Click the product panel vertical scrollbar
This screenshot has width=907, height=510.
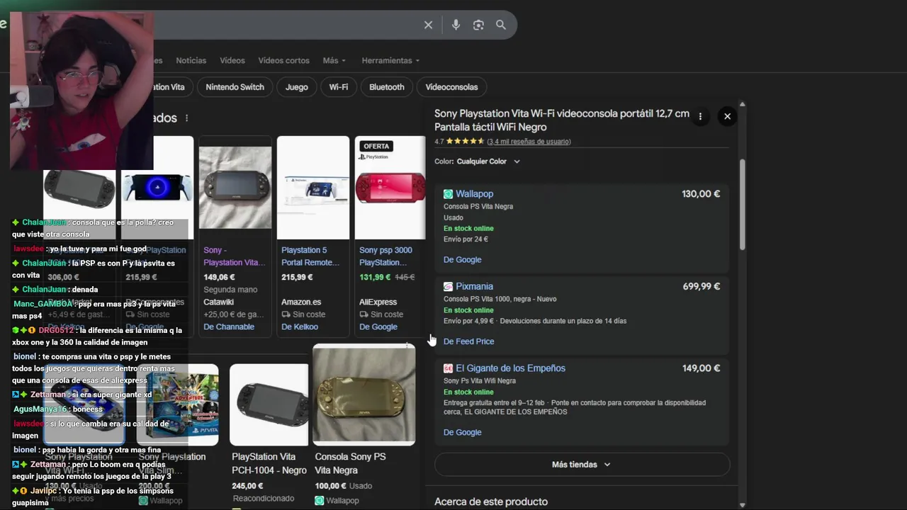[x=743, y=205]
